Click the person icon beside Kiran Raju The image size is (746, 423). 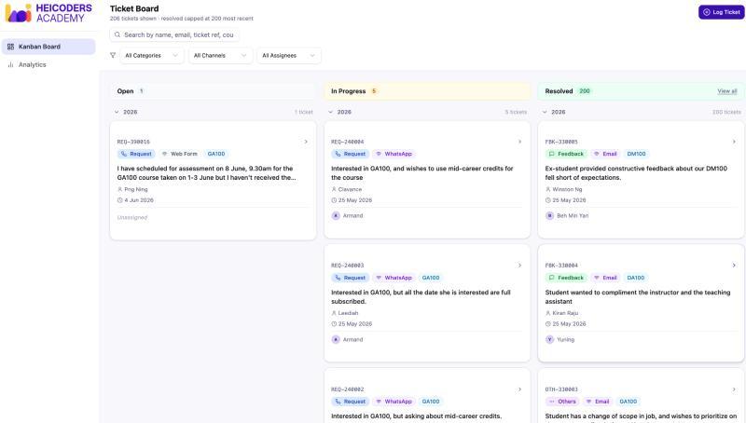point(548,313)
